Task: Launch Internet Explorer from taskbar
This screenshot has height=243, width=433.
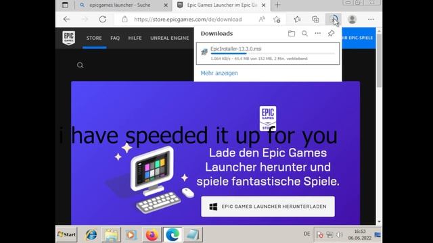Action: pyautogui.click(x=91, y=235)
